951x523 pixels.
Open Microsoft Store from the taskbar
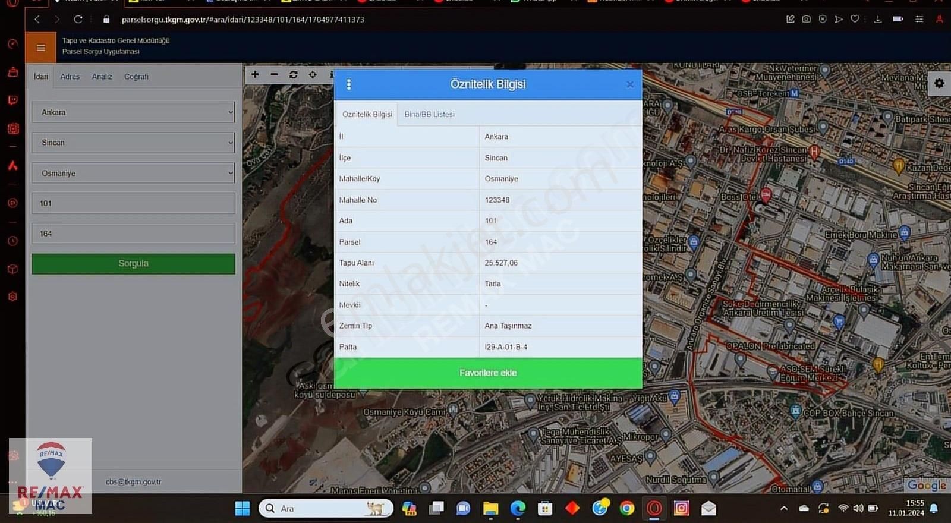tap(545, 508)
